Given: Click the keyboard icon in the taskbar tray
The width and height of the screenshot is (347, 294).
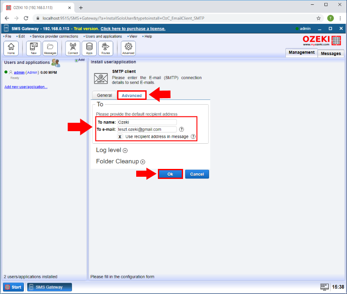Looking at the screenshot, I should pos(324,287).
